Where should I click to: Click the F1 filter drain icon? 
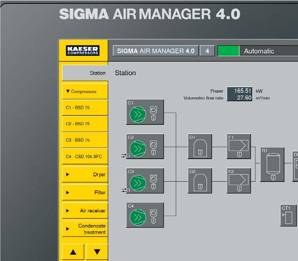pyautogui.click(x=239, y=154)
